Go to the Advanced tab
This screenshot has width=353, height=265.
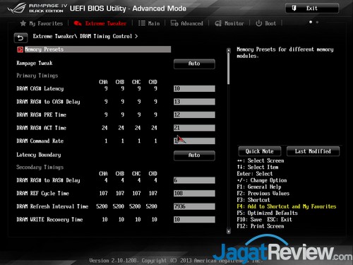click(x=187, y=23)
